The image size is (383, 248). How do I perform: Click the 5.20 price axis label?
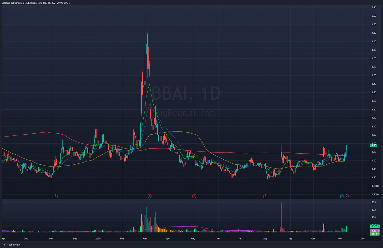tap(374, 7)
